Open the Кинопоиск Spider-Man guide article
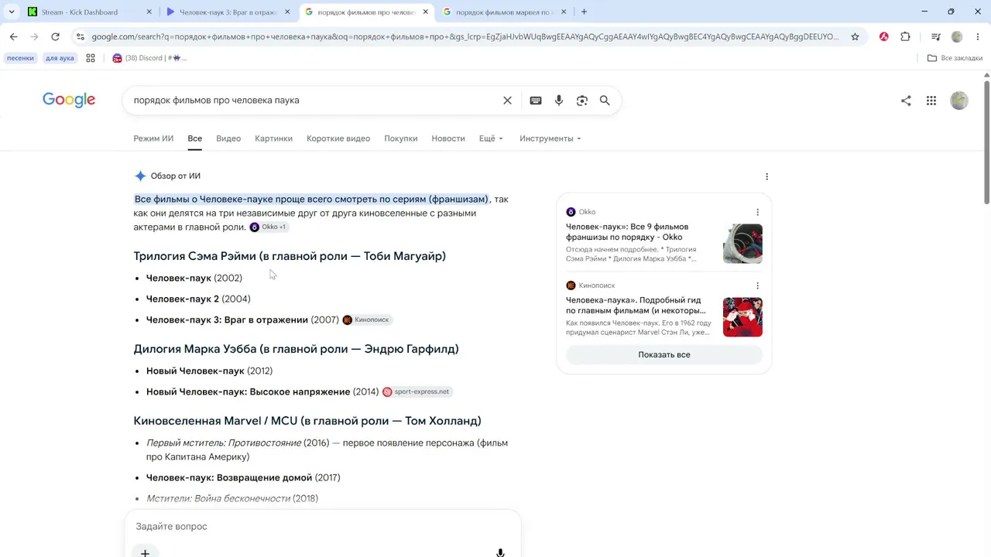 636,306
